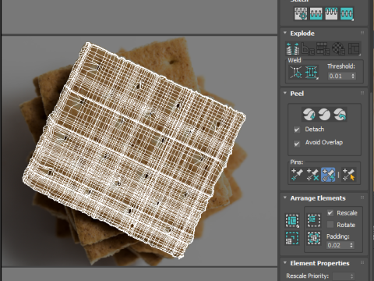
Task: Click the Explode rollout grip handle
Action: (362, 33)
